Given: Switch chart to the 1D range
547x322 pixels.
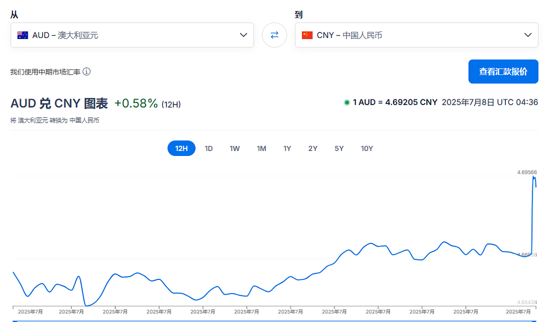Looking at the screenshot, I should pos(209,148).
